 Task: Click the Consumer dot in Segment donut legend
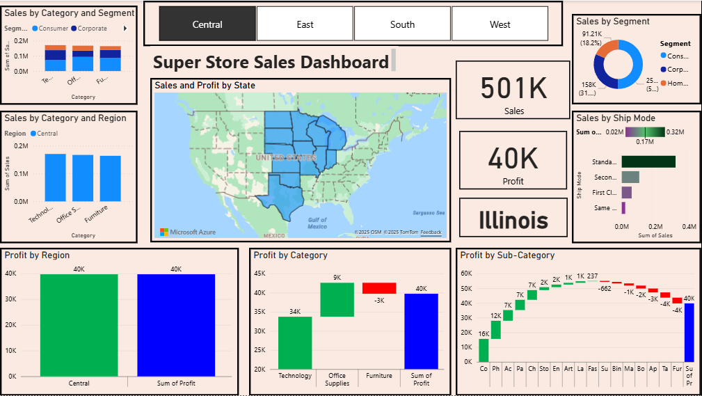click(x=663, y=56)
